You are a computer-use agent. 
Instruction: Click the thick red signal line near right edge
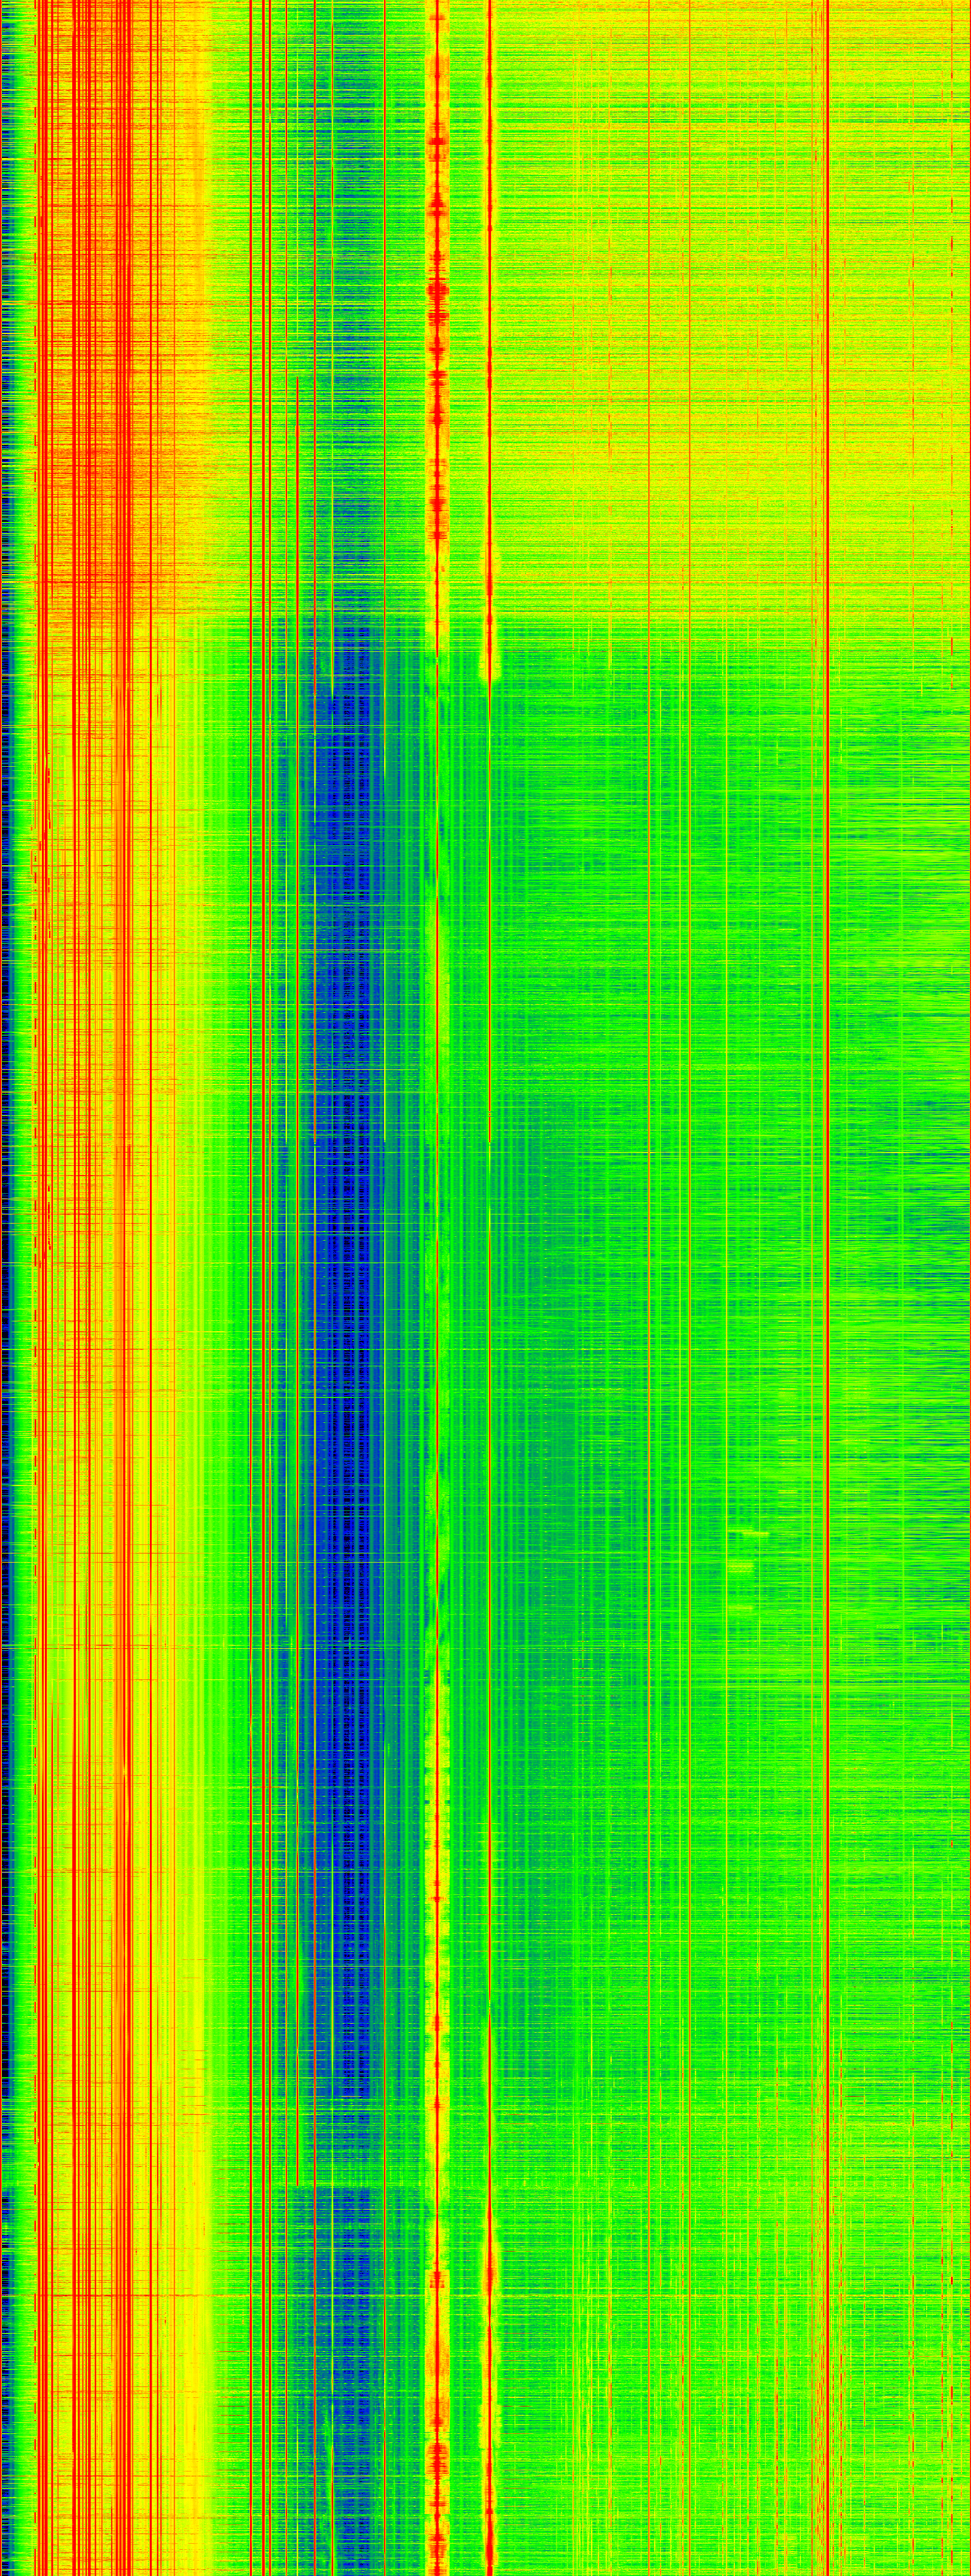coord(827,1200)
